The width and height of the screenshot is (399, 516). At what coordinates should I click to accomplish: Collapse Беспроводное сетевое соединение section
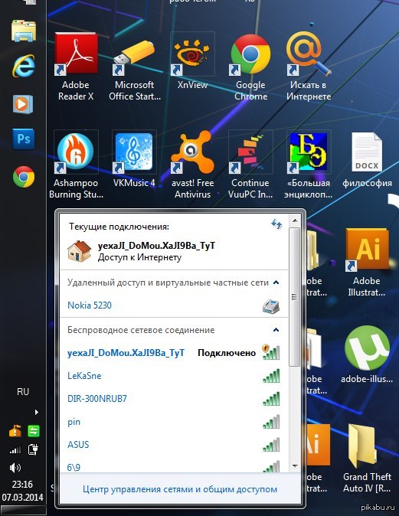point(276,330)
